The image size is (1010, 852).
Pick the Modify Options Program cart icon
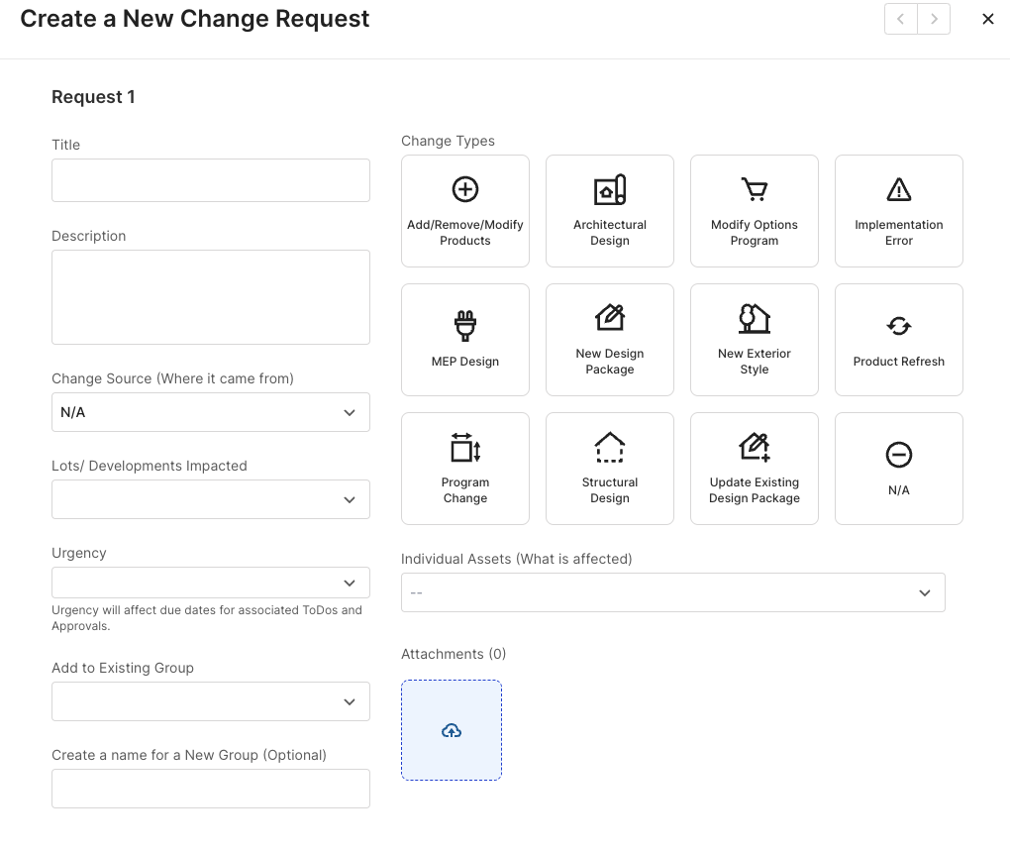pyautogui.click(x=755, y=189)
